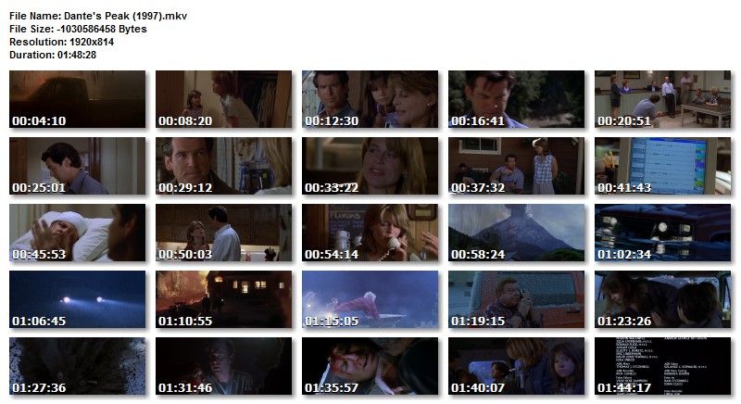Select the thumbnail marked 00:29:12

[x=223, y=166]
